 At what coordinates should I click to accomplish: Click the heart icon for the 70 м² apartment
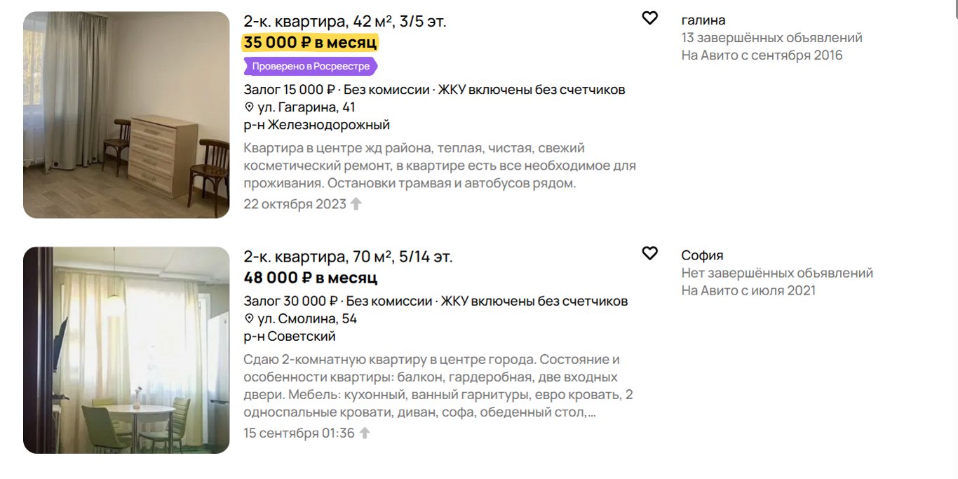650,253
